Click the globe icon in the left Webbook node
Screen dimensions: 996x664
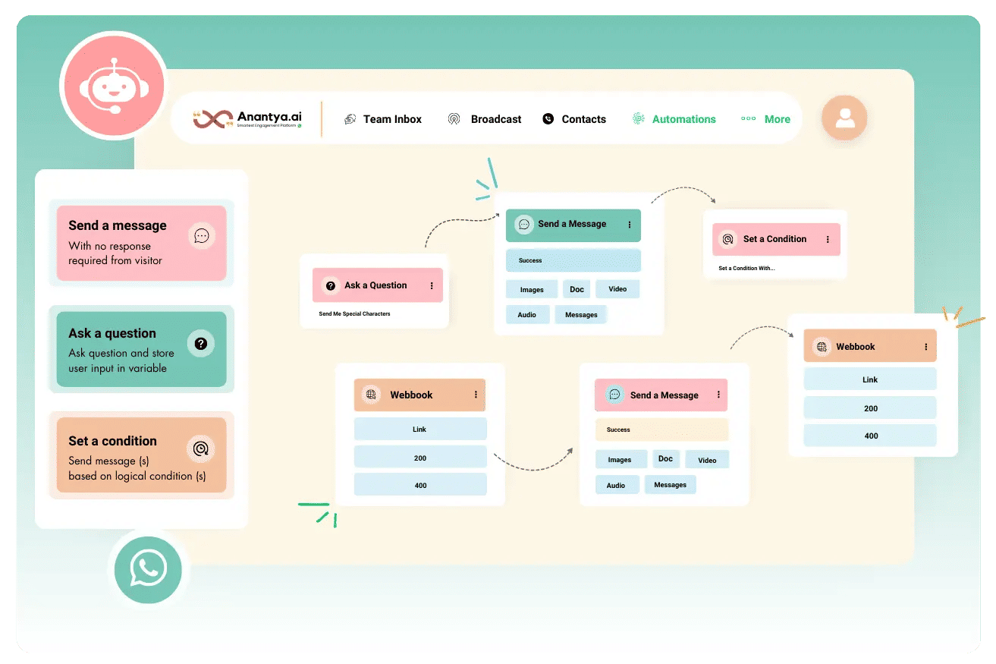click(x=370, y=395)
